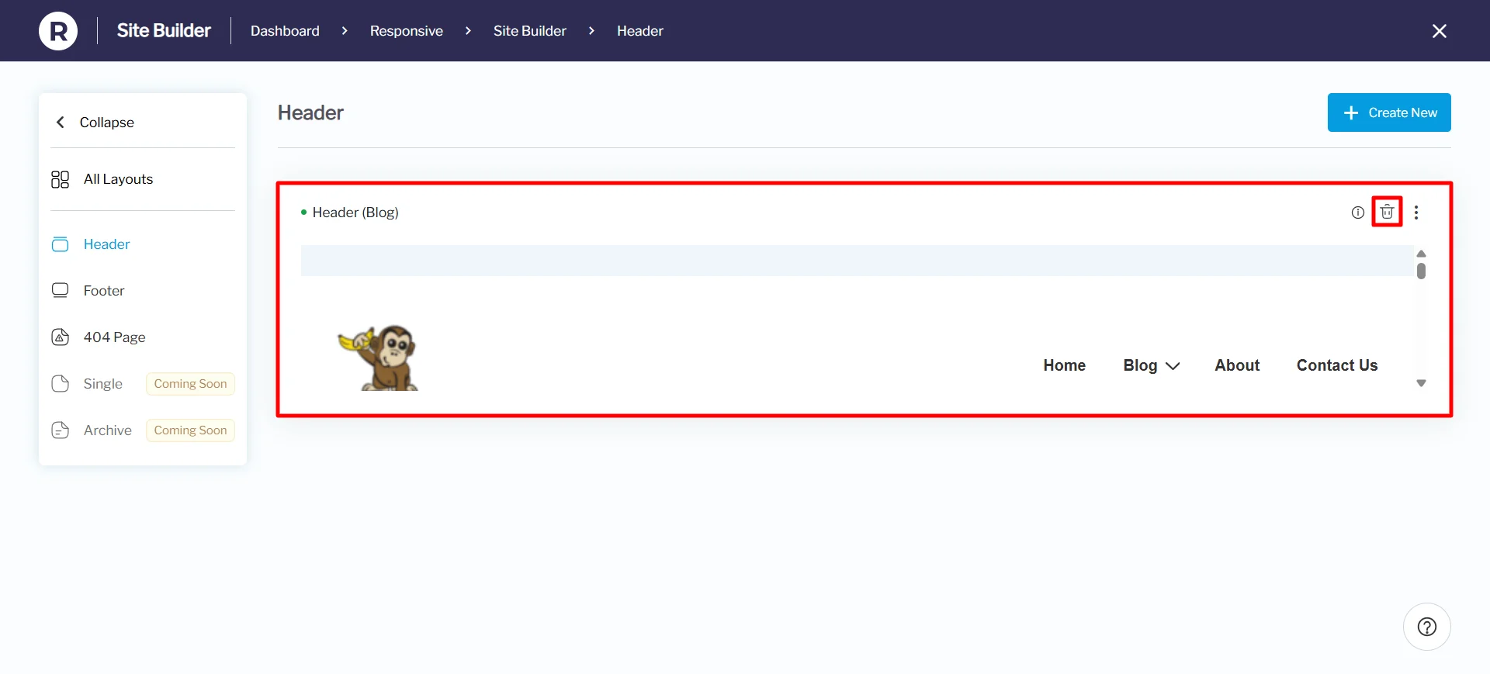Click Coming Soon badge beside Single
The image size is (1490, 674).
click(190, 384)
